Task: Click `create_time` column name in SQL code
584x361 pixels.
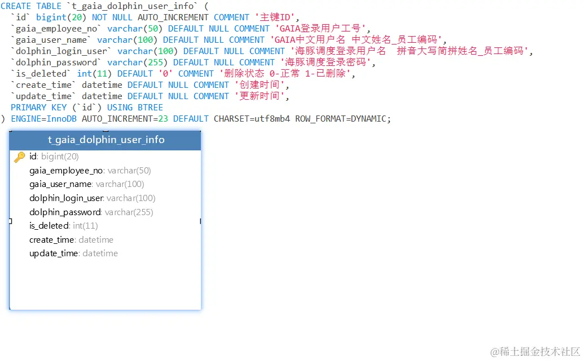Action: click(x=43, y=85)
